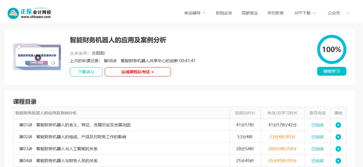Click the 完成课程后考试 button
Screen dimensions: 363x167
click(x=138, y=72)
